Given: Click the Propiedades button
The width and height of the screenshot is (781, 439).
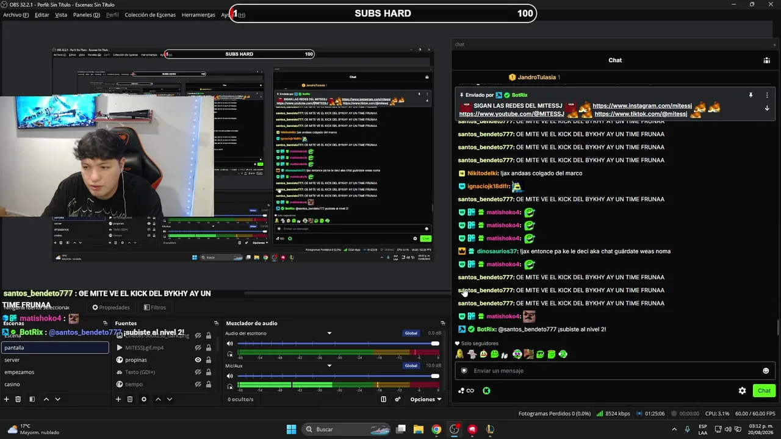Looking at the screenshot, I should pos(111,307).
